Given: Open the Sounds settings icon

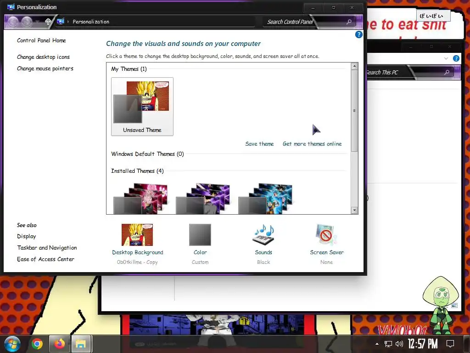Looking at the screenshot, I should tap(263, 235).
